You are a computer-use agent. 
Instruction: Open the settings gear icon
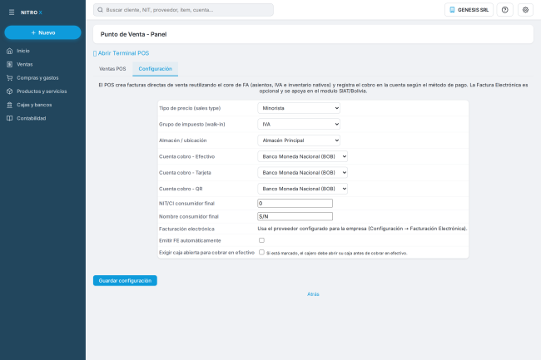click(525, 10)
